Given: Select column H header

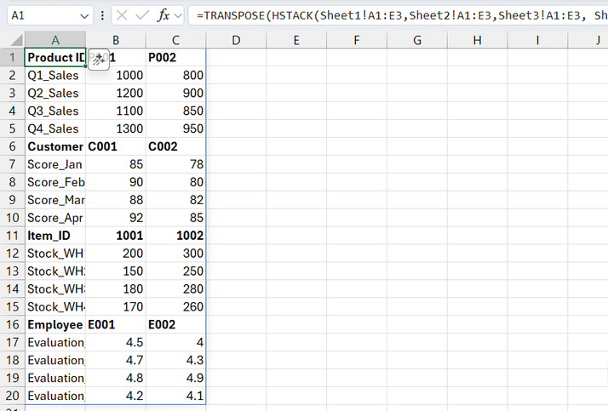Looking at the screenshot, I should point(478,40).
